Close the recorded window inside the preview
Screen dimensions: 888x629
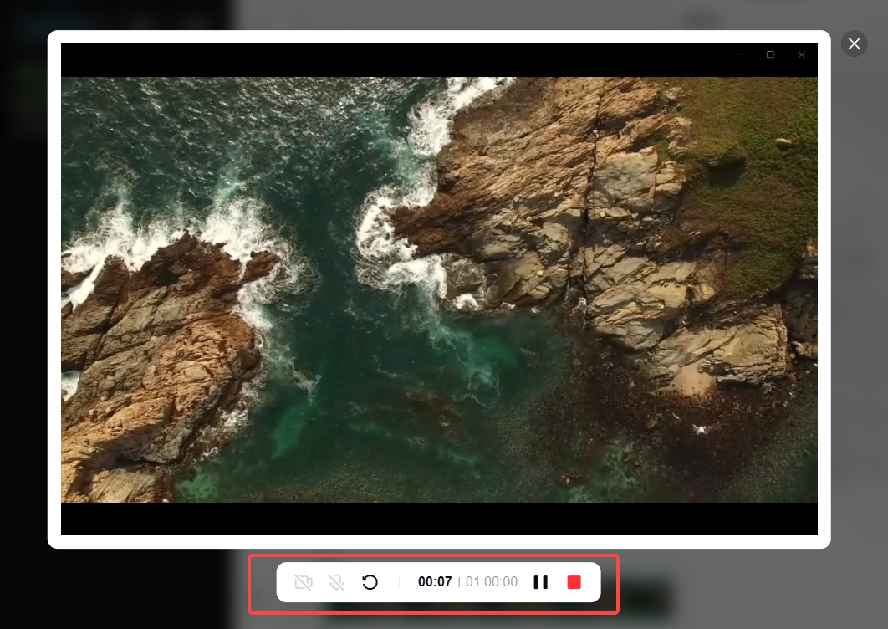tap(801, 54)
